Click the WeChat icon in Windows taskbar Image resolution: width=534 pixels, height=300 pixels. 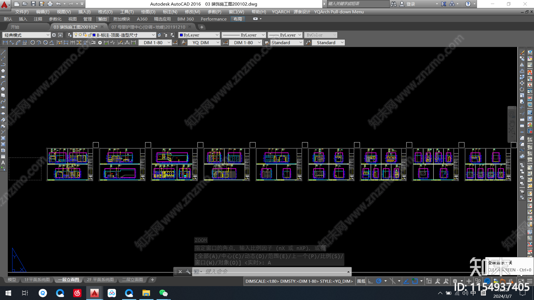pos(163,293)
